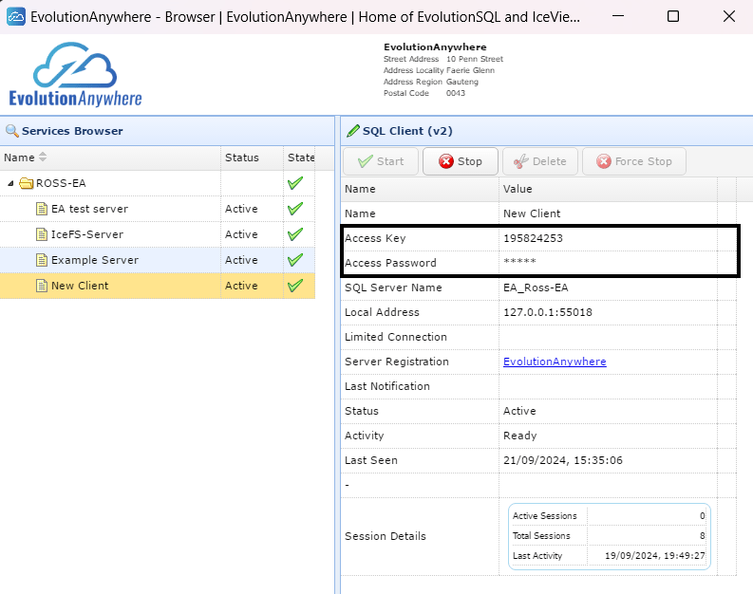Click the Limited Connection property label
The width and height of the screenshot is (753, 594).
coord(396,337)
